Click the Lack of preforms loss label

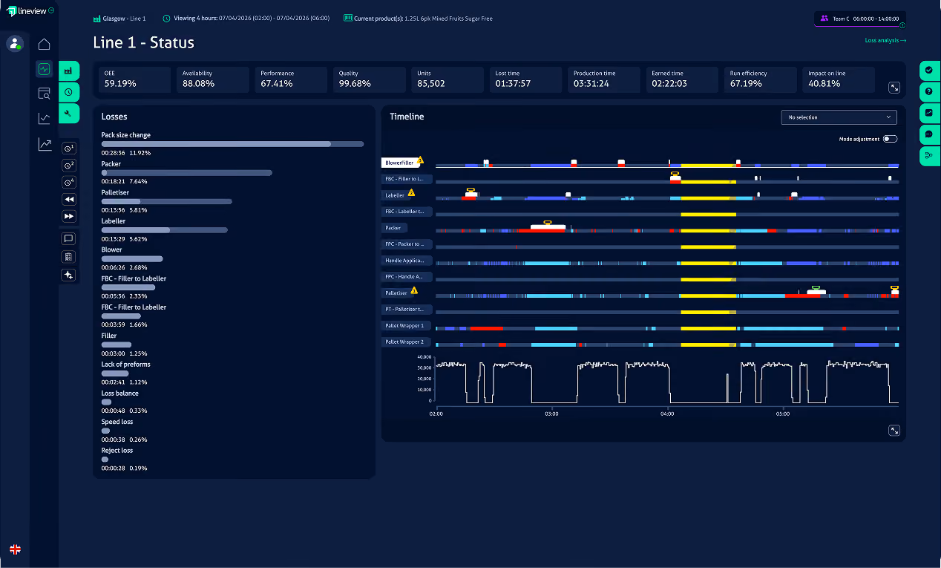click(125, 364)
